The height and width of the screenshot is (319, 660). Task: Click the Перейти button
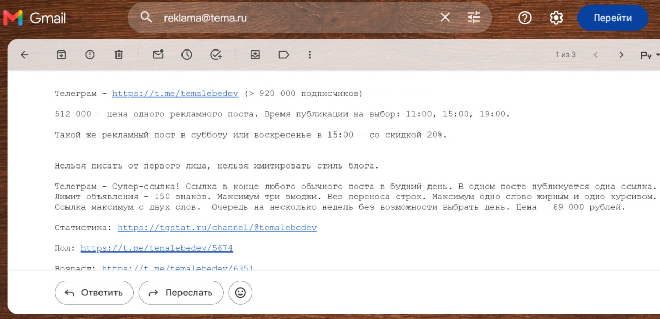613,18
